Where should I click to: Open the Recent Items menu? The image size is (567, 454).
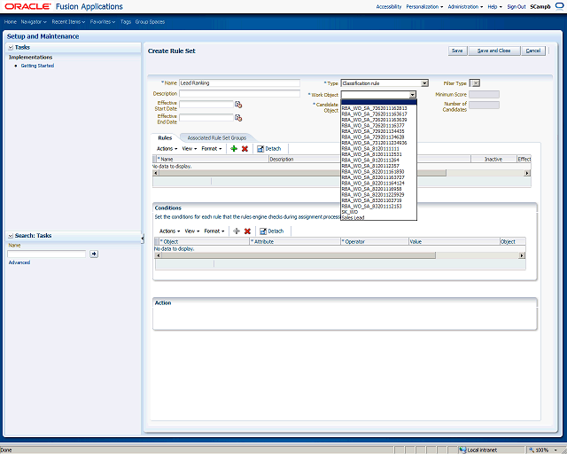click(68, 21)
